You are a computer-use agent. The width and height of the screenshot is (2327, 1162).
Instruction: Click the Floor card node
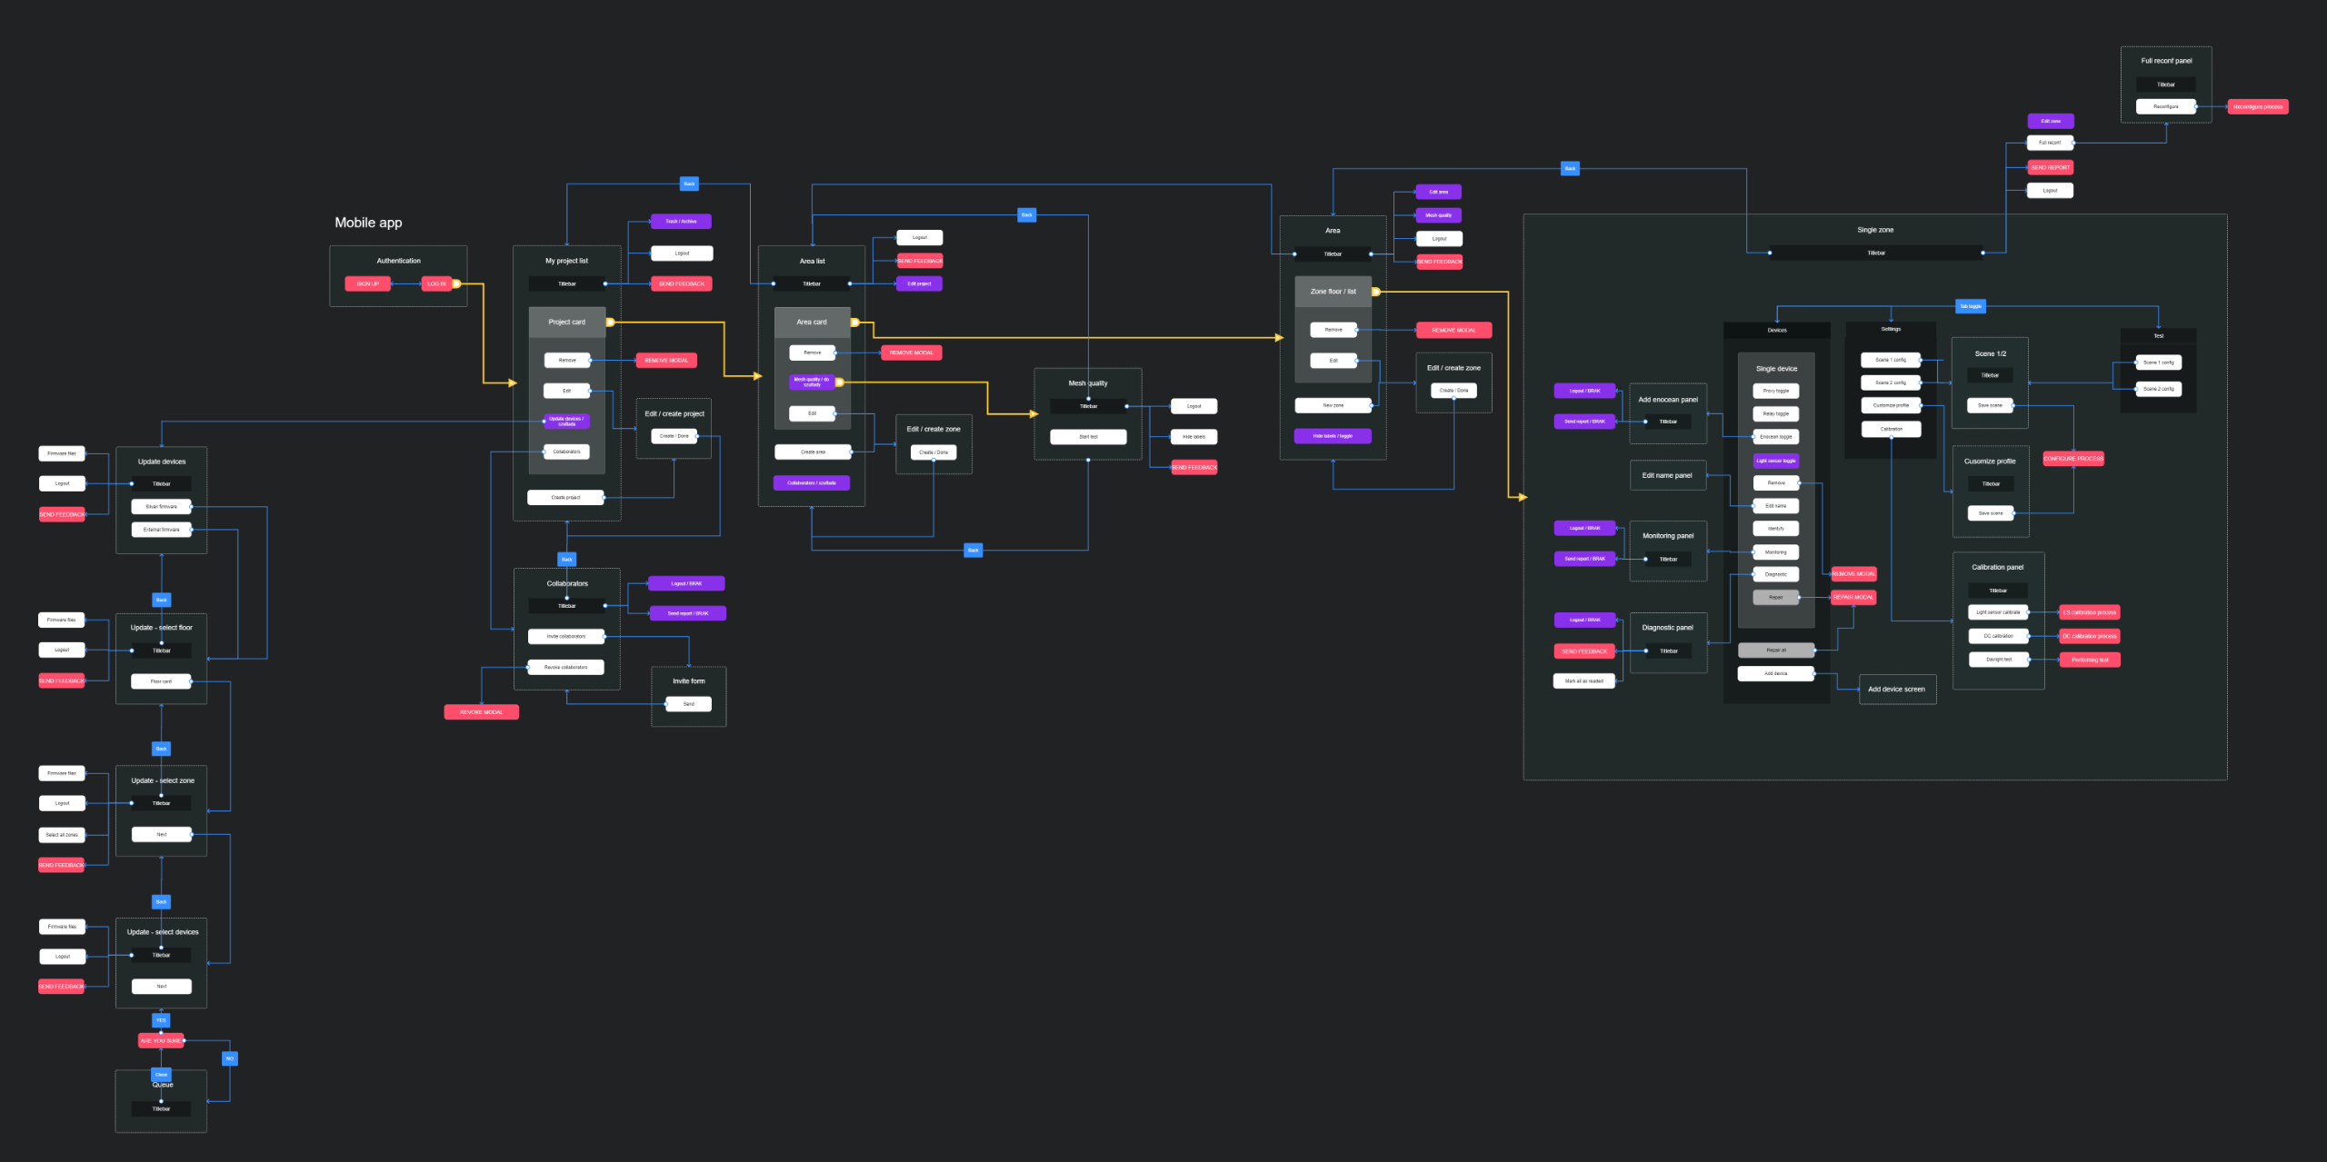pos(162,681)
